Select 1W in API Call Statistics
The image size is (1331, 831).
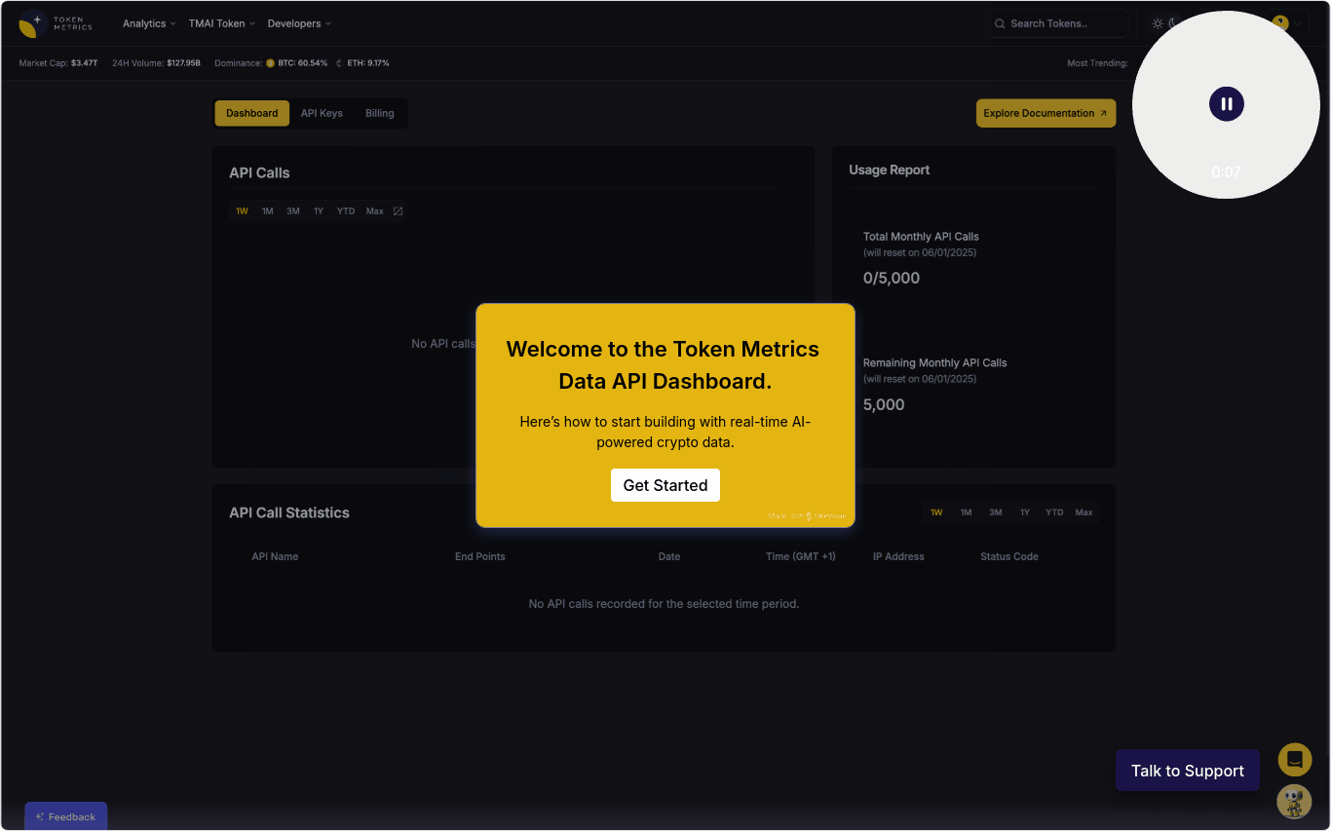coord(936,512)
